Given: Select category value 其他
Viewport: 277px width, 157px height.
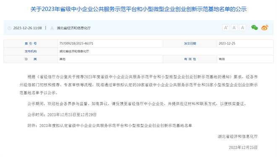Looking at the screenshot, I should click(x=63, y=59).
